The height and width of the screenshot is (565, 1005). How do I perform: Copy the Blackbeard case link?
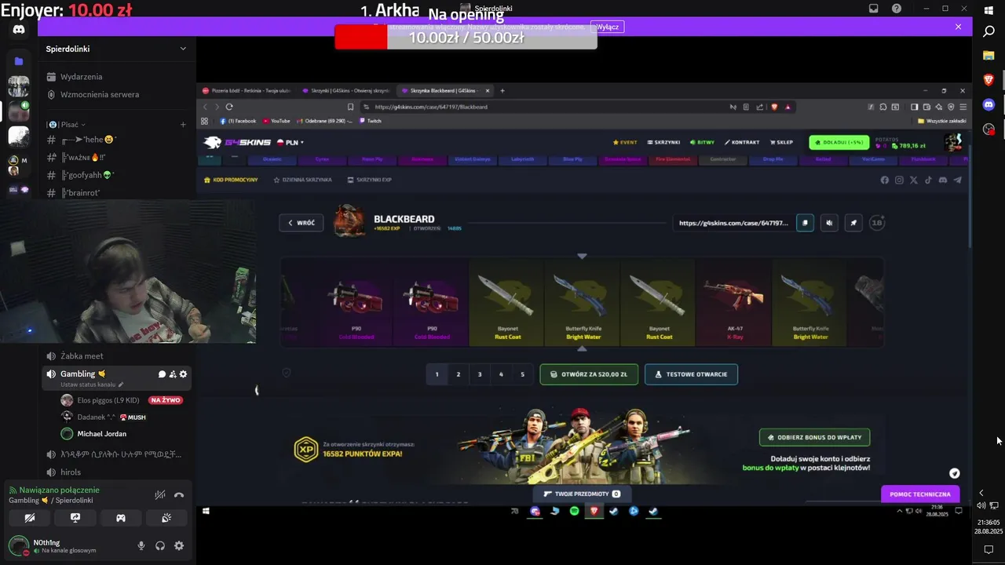(805, 223)
